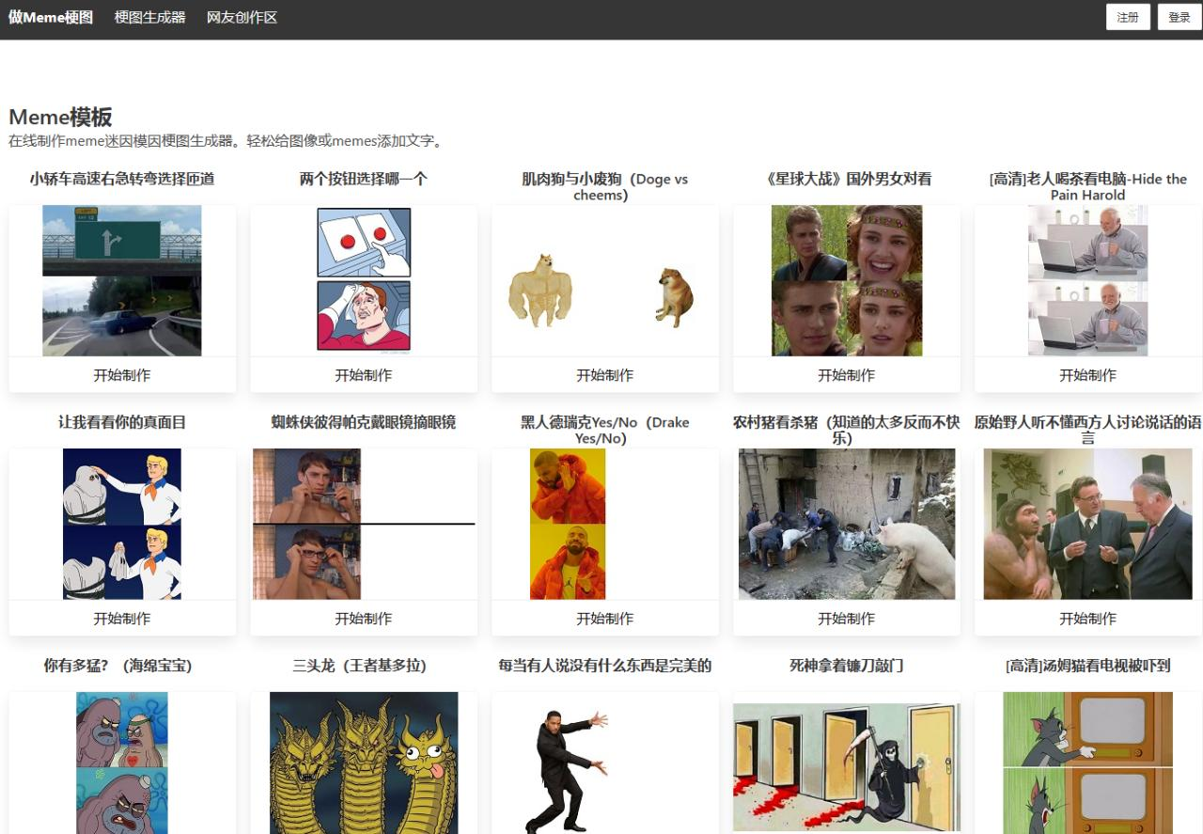Open the Peter Parker glasses thumbnail

[x=364, y=524]
